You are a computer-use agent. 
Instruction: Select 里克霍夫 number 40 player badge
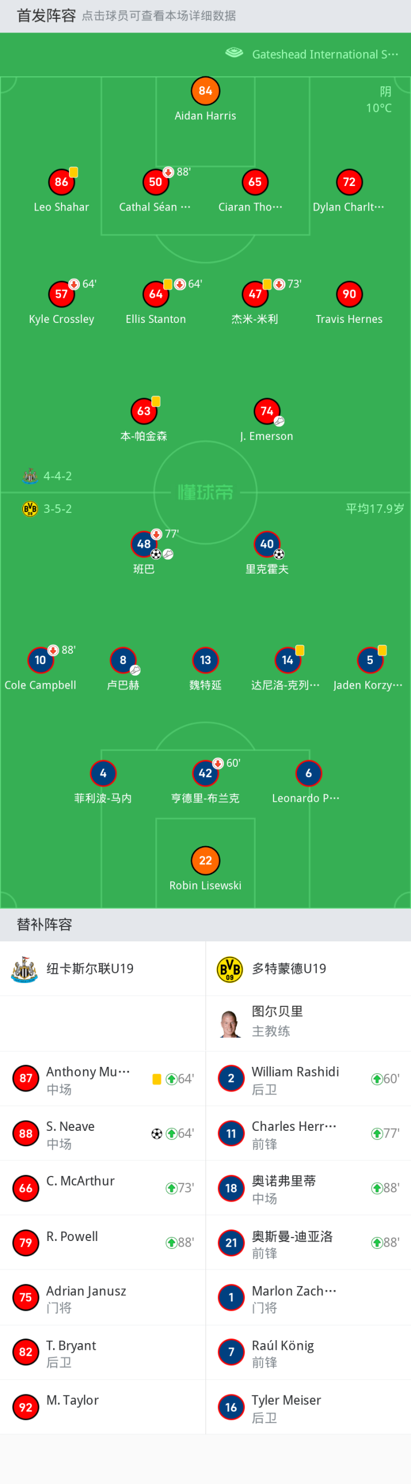pos(267,544)
